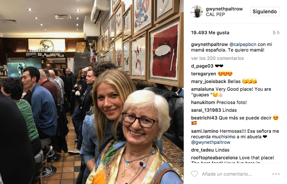Open the three-dot options menu
The image size is (287, 184).
point(276,174)
